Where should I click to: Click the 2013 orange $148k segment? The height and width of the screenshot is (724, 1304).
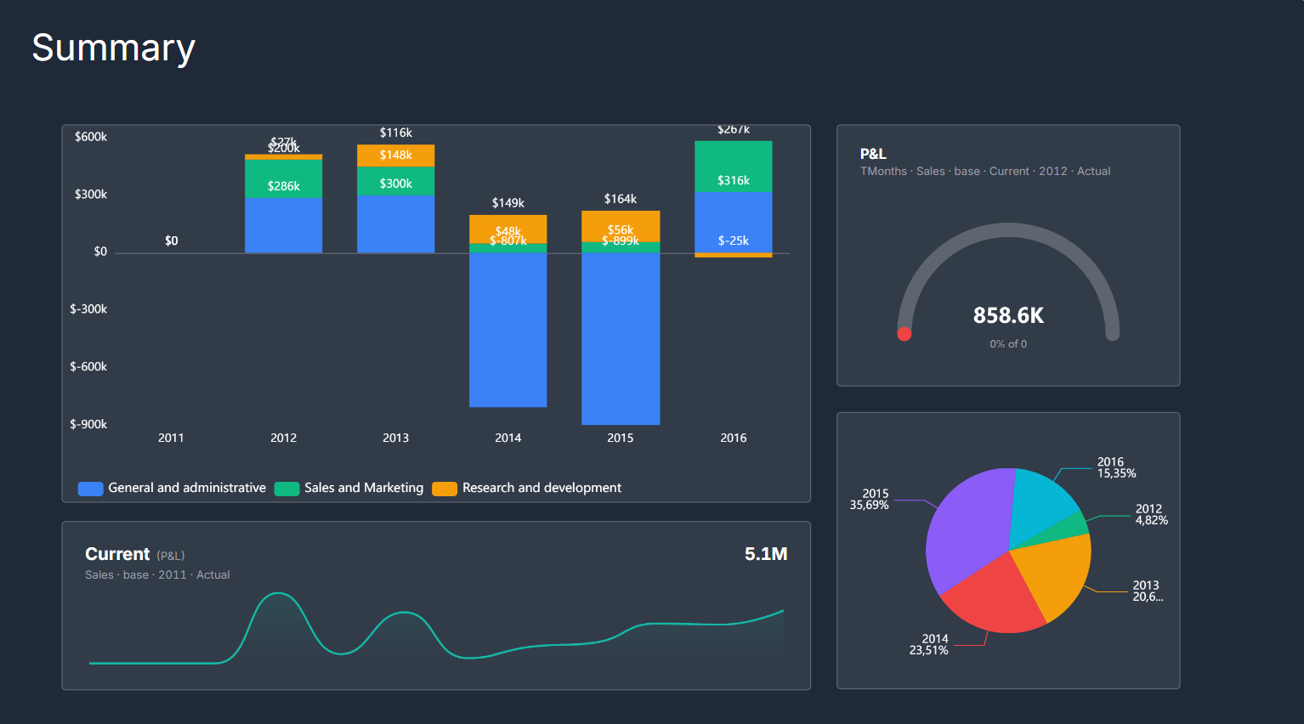(396, 156)
